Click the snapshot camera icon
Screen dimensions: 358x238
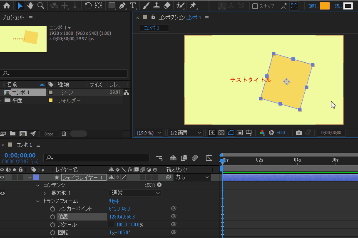coord(298,133)
